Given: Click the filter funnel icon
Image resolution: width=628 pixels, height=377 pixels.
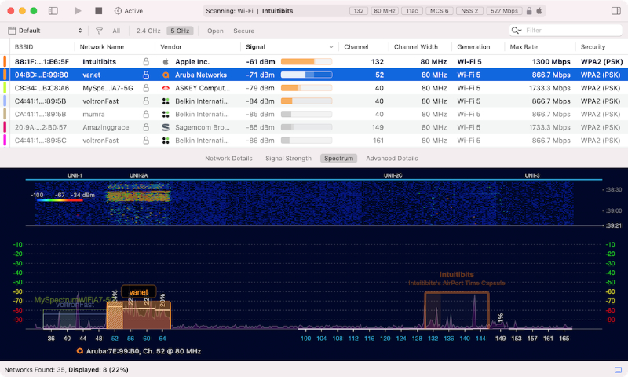Looking at the screenshot, I should pos(99,31).
